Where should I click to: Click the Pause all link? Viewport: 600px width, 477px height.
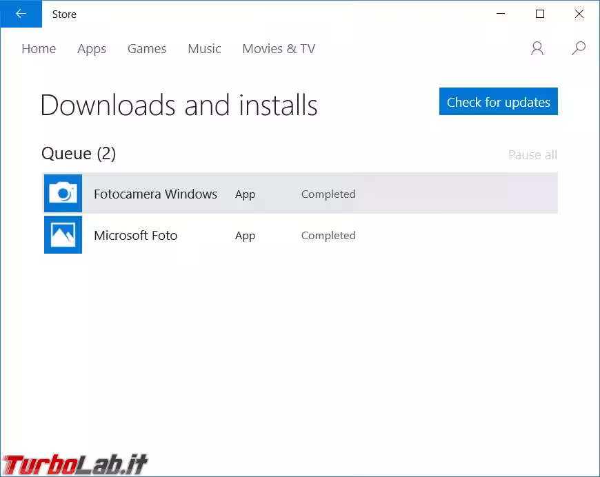[x=532, y=155]
